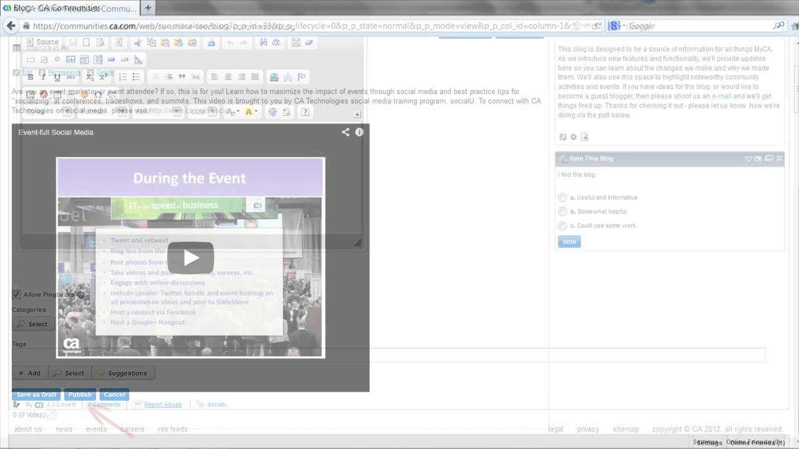Screen dimensions: 799x449
Task: Click the 'events' footer link
Action: pyautogui.click(x=96, y=429)
